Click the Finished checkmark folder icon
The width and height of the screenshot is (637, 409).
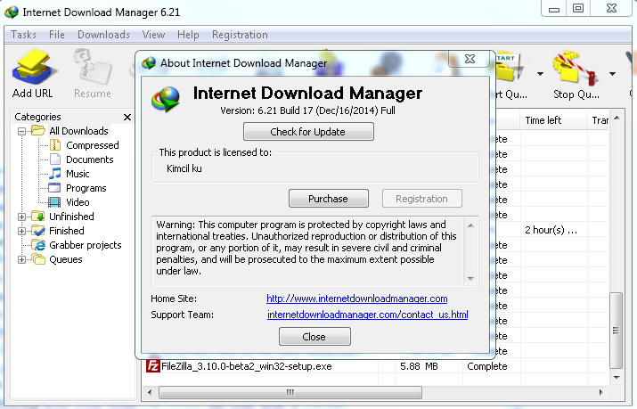tap(38, 230)
